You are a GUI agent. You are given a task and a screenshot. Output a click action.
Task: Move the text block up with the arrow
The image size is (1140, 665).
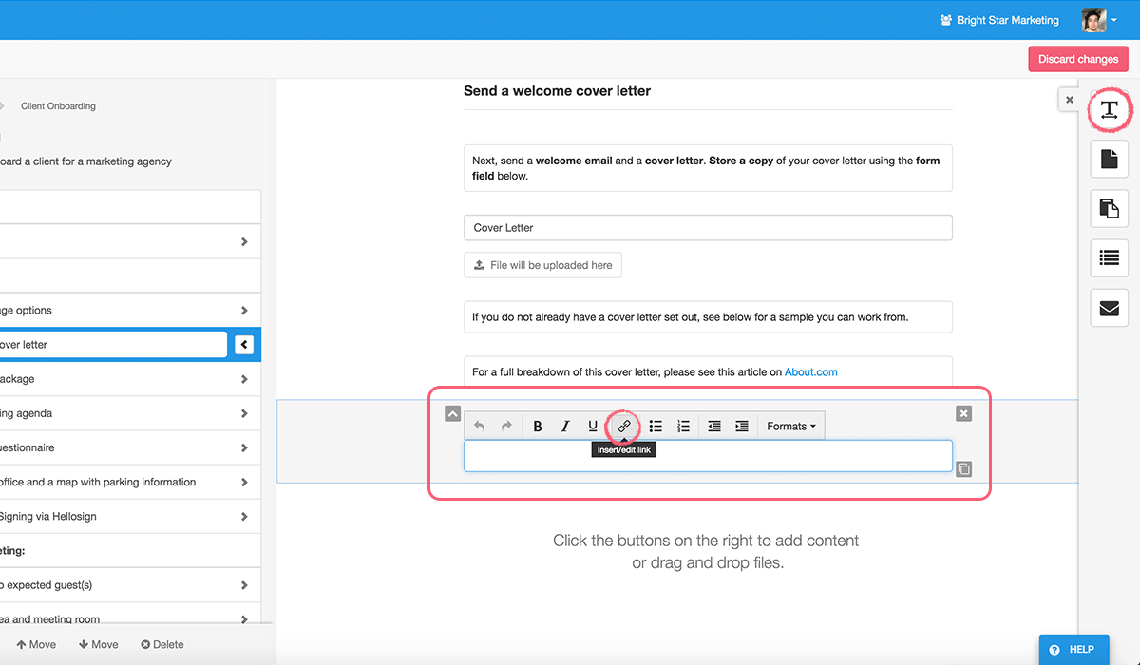(x=452, y=413)
